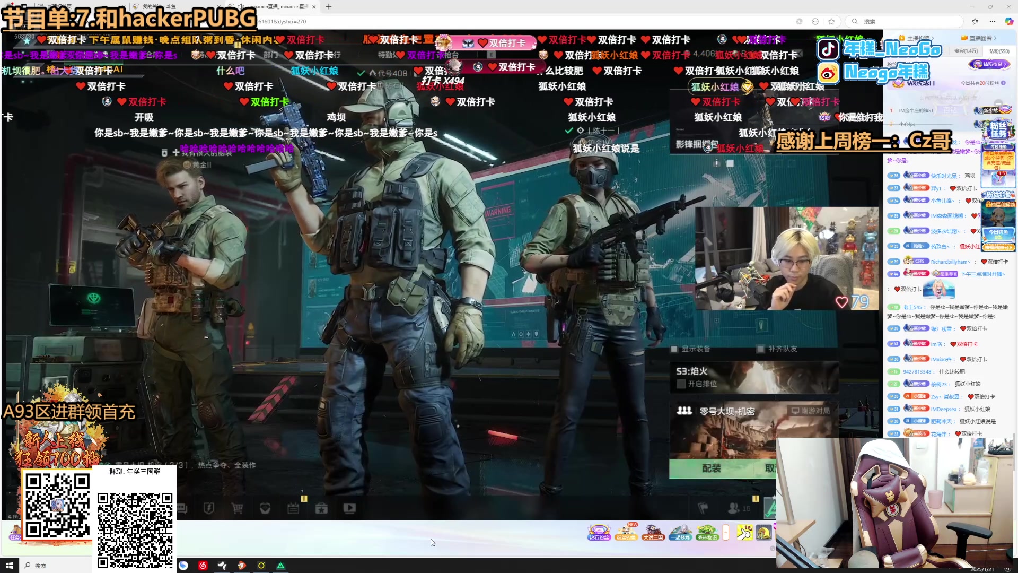Click chat user 老王545

point(912,307)
